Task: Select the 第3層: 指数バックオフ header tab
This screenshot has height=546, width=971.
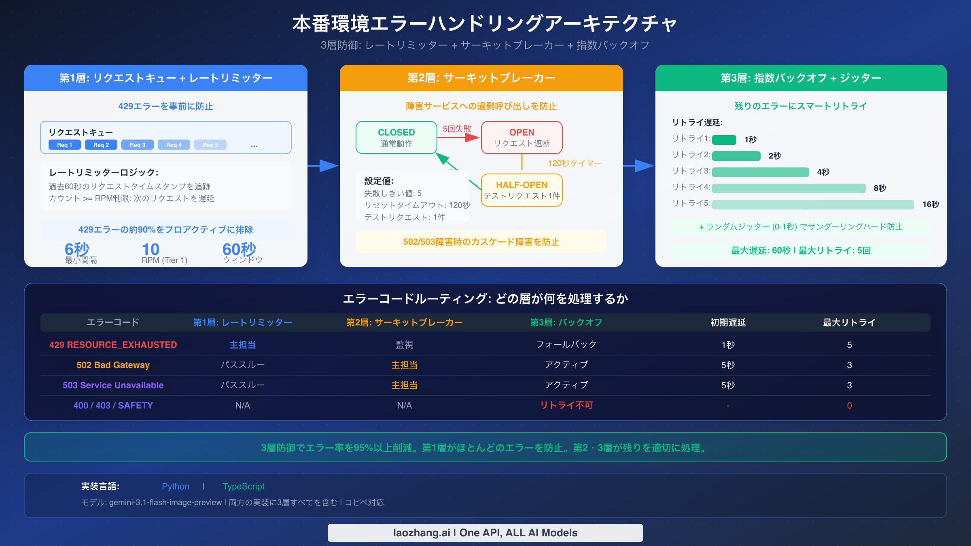Action: pyautogui.click(x=800, y=78)
